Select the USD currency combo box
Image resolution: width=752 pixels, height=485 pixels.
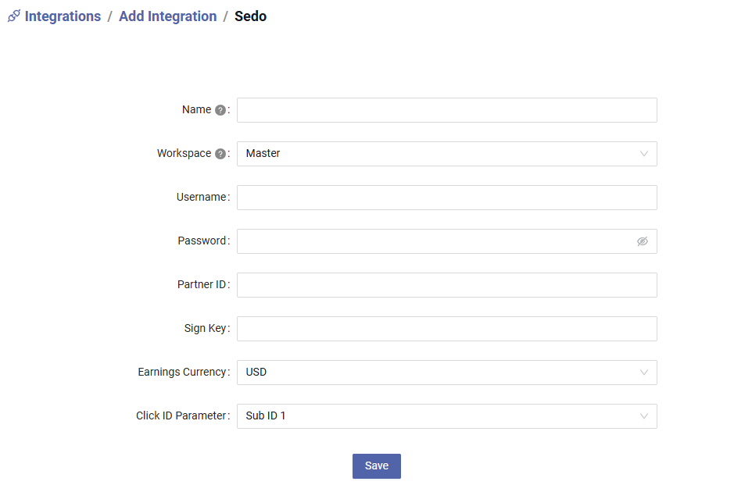tap(447, 373)
